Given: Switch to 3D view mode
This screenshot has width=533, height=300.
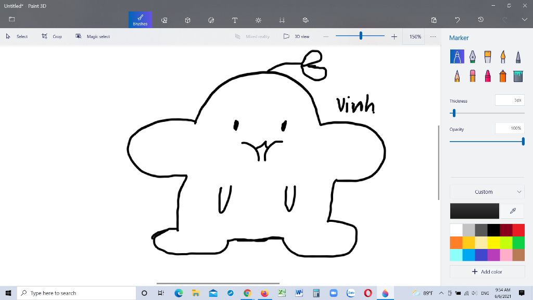Looking at the screenshot, I should click(x=297, y=36).
